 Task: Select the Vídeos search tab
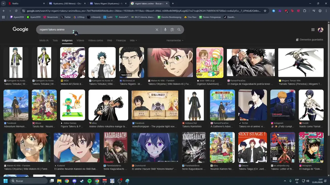click(80, 40)
